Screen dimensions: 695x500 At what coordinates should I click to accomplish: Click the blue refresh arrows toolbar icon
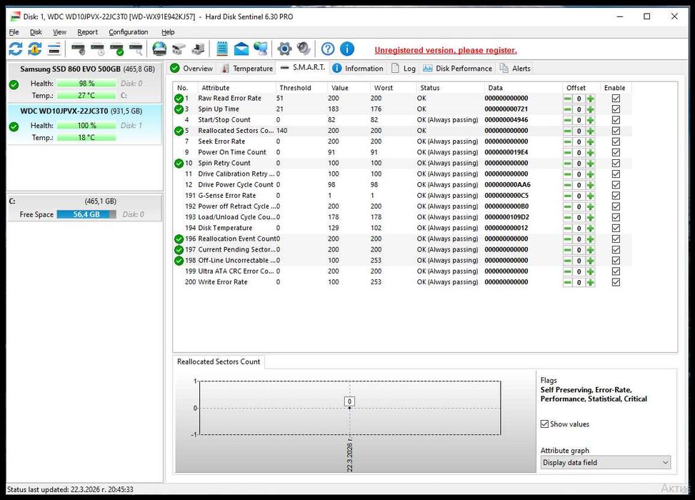[16, 49]
